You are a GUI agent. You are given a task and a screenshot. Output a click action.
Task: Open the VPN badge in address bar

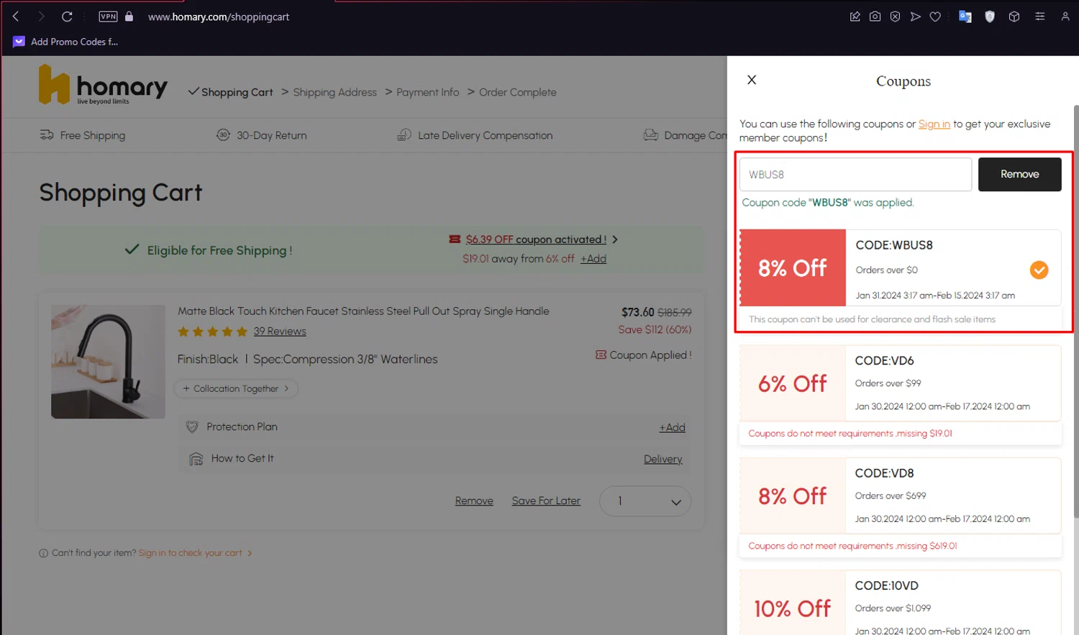coord(108,17)
